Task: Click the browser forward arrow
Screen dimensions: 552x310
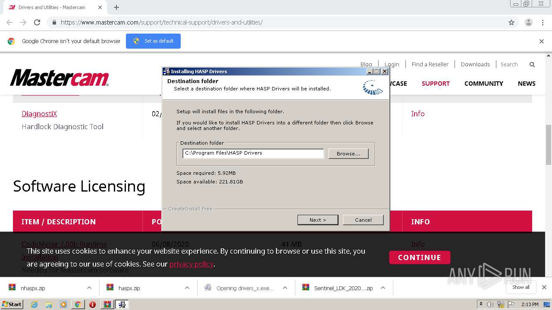Action: pos(23,22)
